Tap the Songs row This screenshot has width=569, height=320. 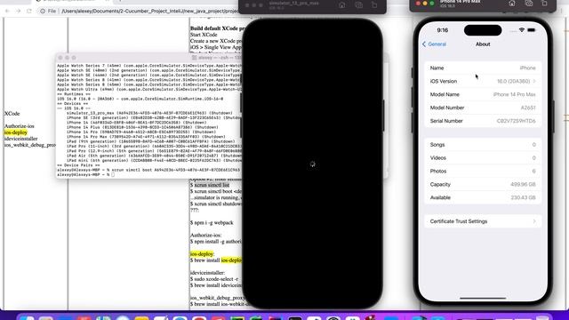click(483, 144)
